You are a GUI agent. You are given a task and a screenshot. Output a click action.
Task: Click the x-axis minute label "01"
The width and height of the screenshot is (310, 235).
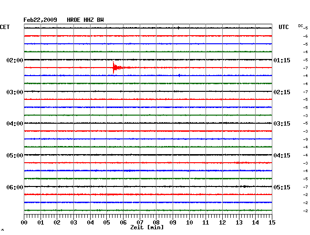coord(41,223)
